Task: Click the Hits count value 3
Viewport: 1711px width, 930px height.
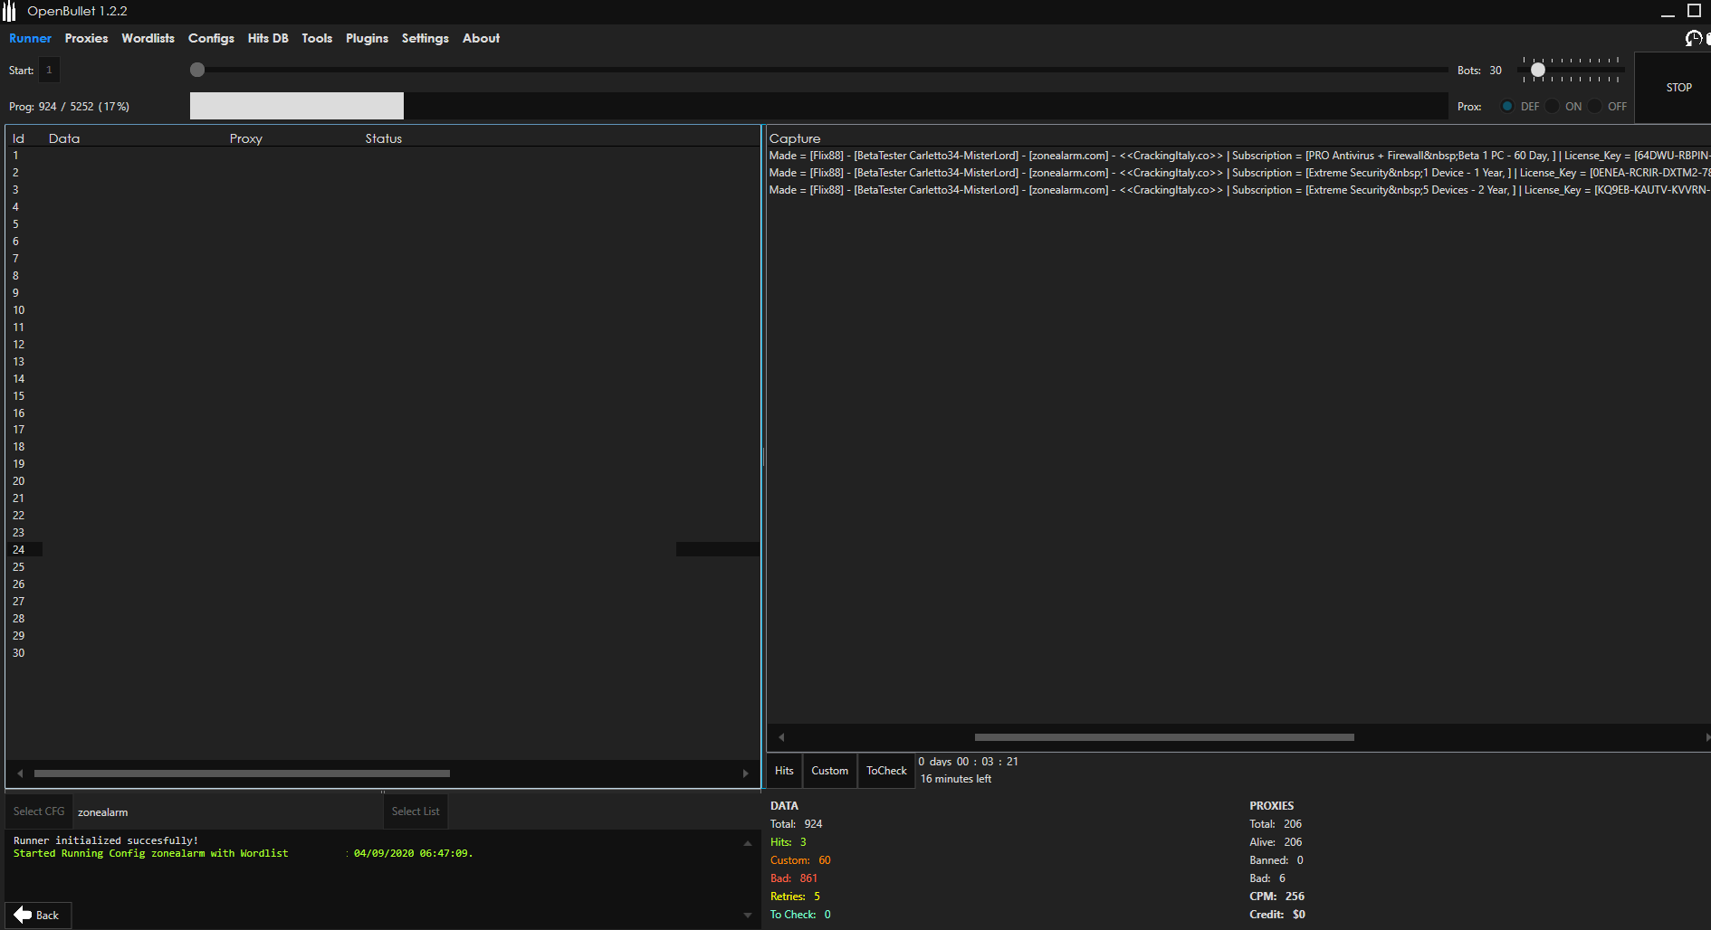Action: (x=803, y=842)
